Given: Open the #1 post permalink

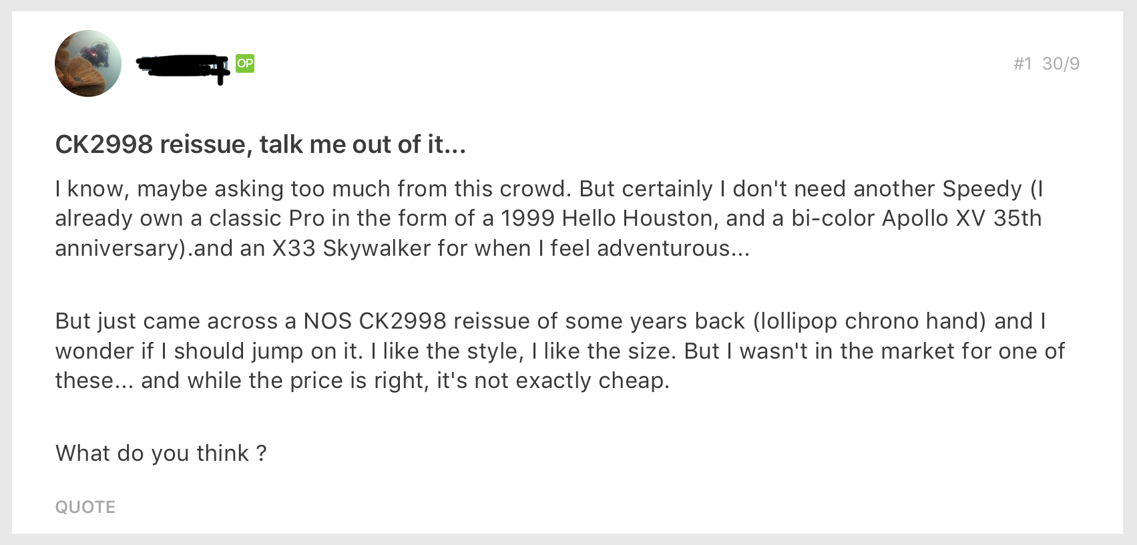Looking at the screenshot, I should (x=1022, y=63).
